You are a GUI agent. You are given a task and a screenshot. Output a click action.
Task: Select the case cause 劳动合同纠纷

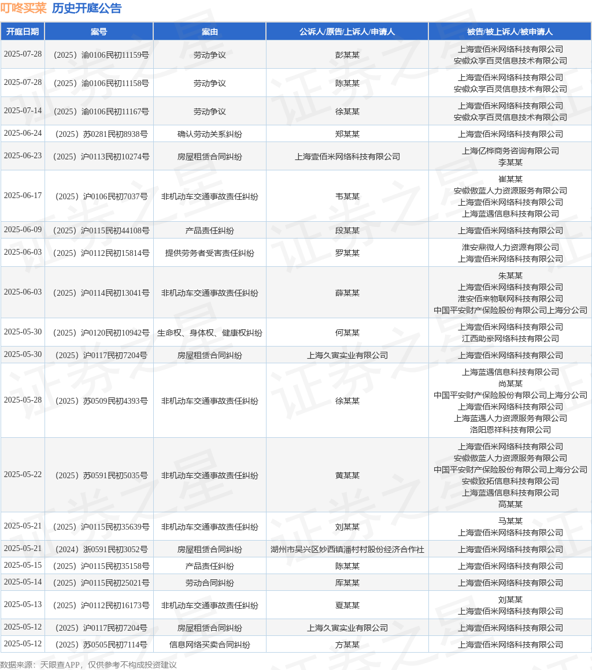click(210, 582)
